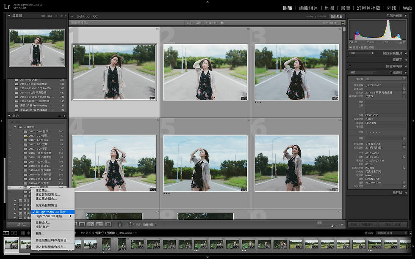Select the Painter spray can tool

pos(119,224)
